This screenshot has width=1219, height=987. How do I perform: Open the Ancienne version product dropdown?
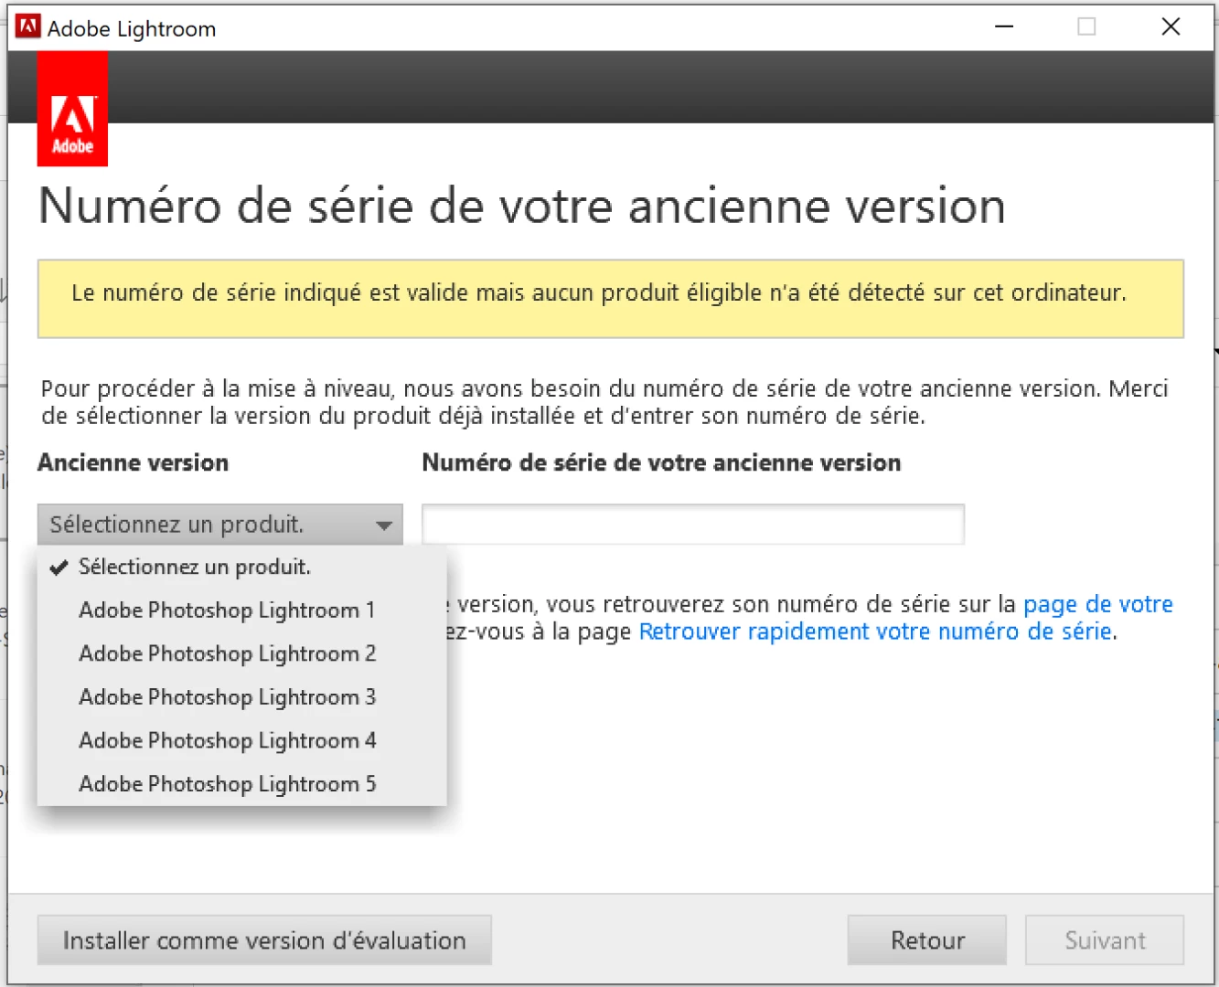[x=219, y=525]
